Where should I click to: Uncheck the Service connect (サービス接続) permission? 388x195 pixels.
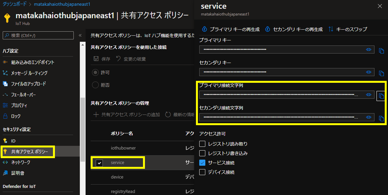click(202, 163)
